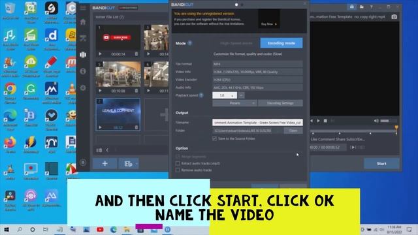Delete clip 1 using its trash icon
This screenshot has width=418, height=235.
coord(137,54)
